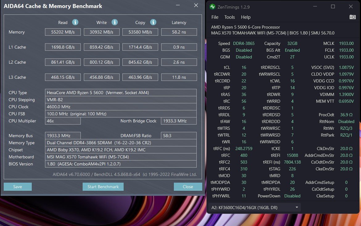Open the Help menu in ZenTimings
Viewport: 361px width, 226px height.
click(x=246, y=17)
